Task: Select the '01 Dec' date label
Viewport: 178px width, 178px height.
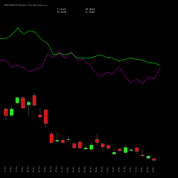Action: (x=68, y=169)
